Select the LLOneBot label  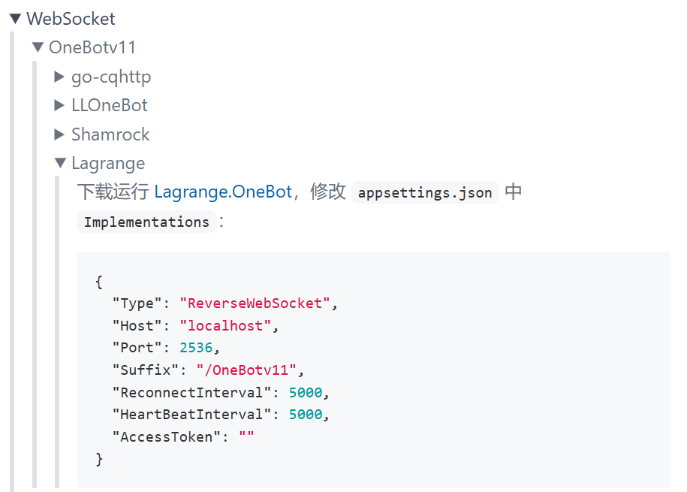pos(110,105)
